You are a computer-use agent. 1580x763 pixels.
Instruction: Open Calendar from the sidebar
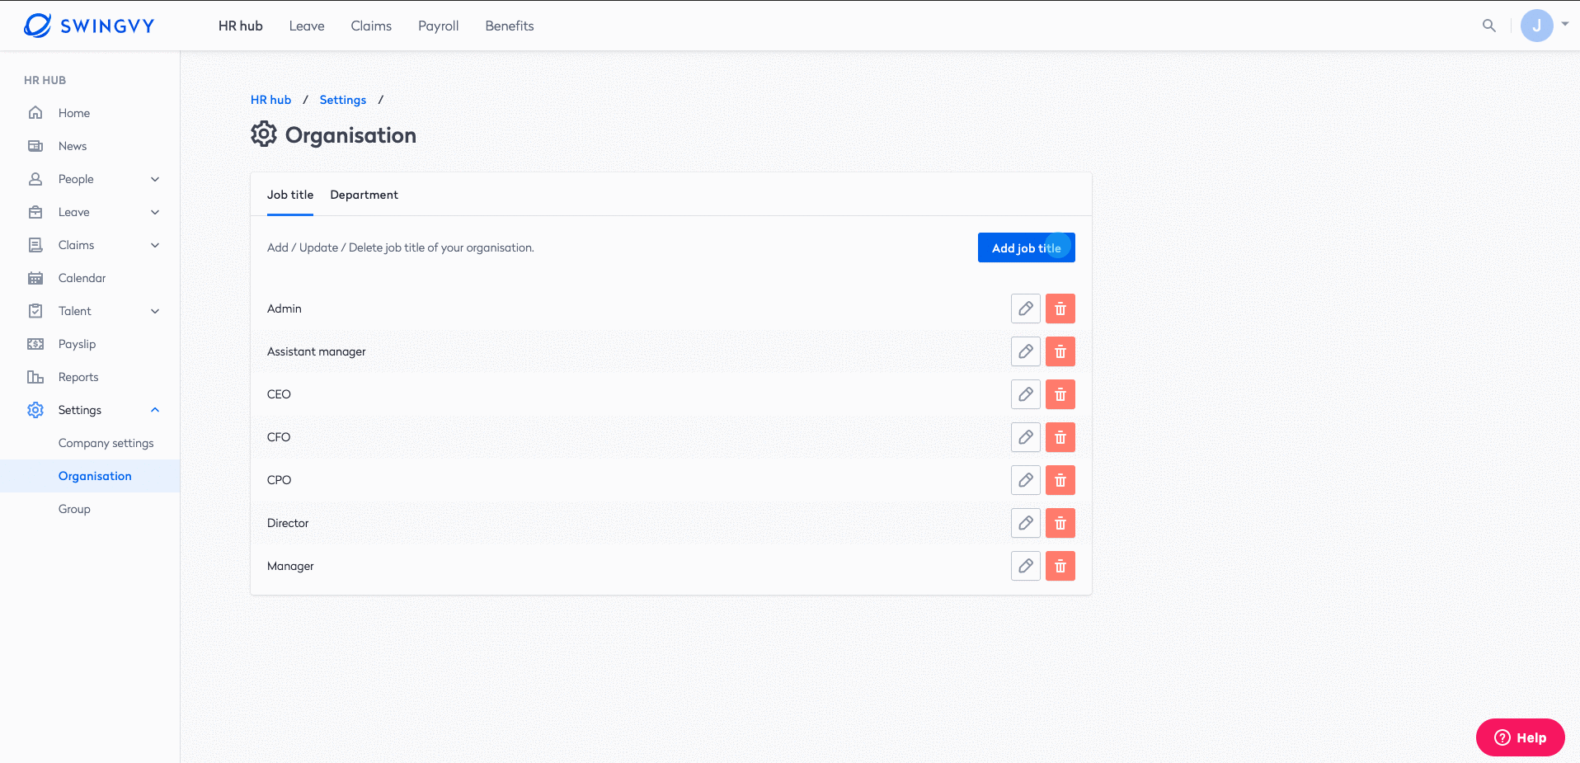[x=82, y=278]
